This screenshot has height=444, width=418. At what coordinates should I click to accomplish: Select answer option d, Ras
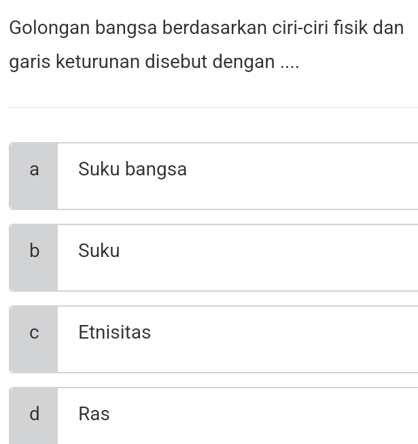[x=214, y=415]
